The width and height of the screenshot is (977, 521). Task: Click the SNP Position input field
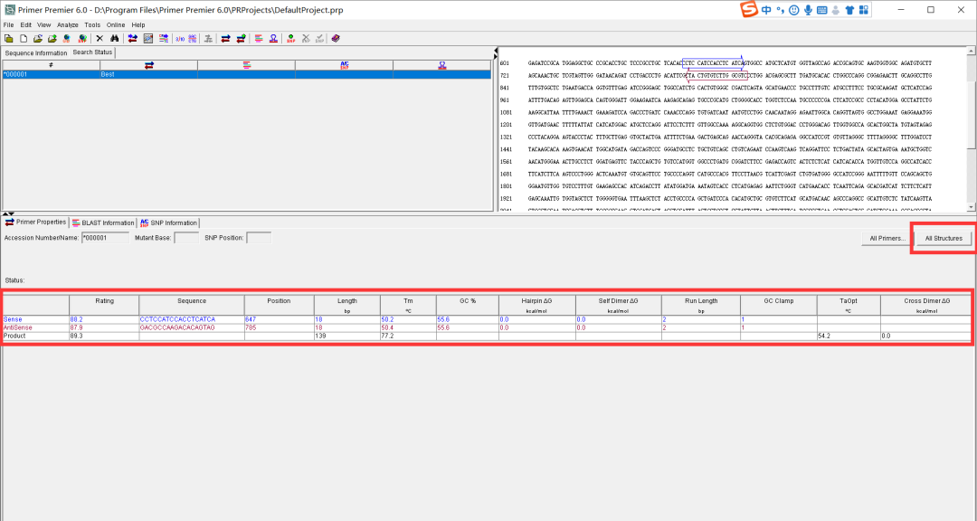(259, 238)
